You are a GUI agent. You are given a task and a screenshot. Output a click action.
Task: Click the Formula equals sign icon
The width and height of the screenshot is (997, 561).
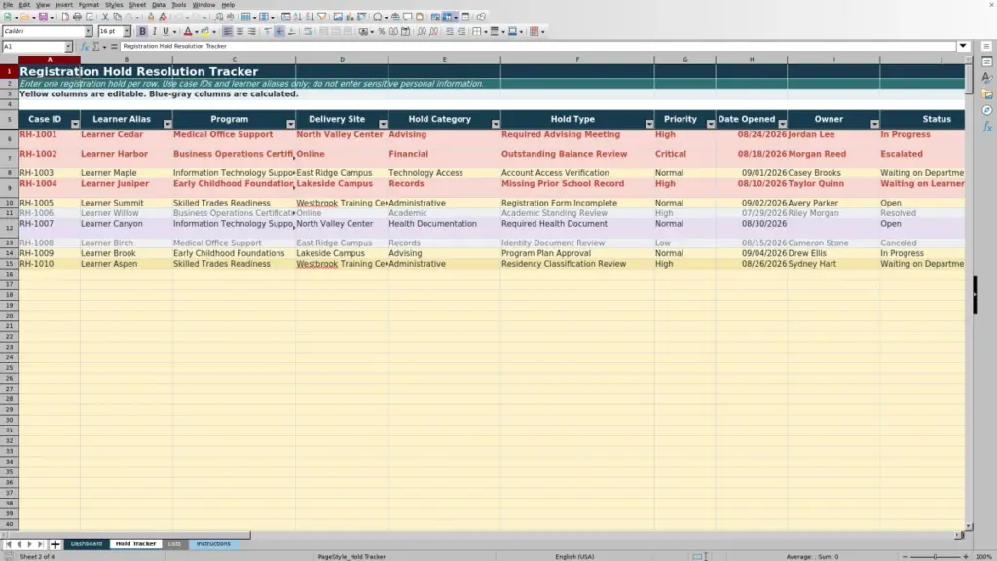(115, 47)
